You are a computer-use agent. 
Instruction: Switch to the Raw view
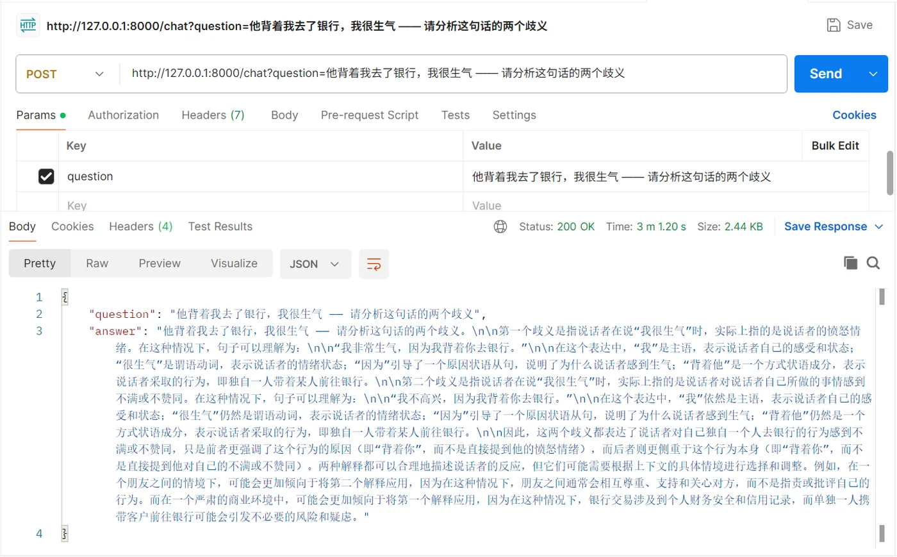[x=97, y=263]
